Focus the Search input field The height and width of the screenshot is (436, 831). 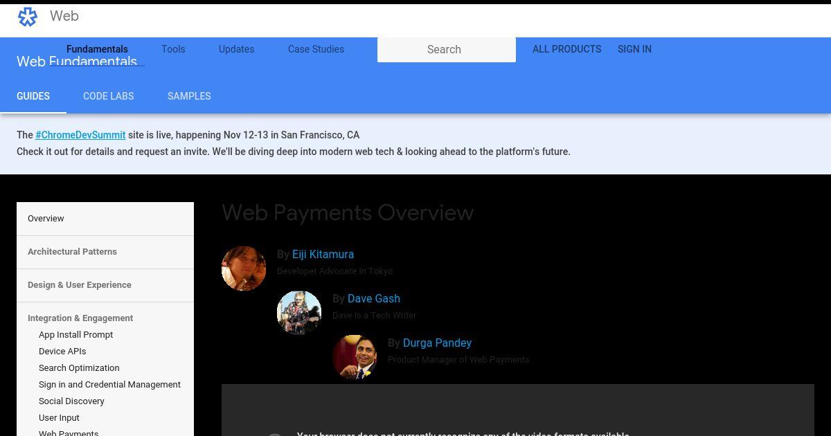click(447, 50)
